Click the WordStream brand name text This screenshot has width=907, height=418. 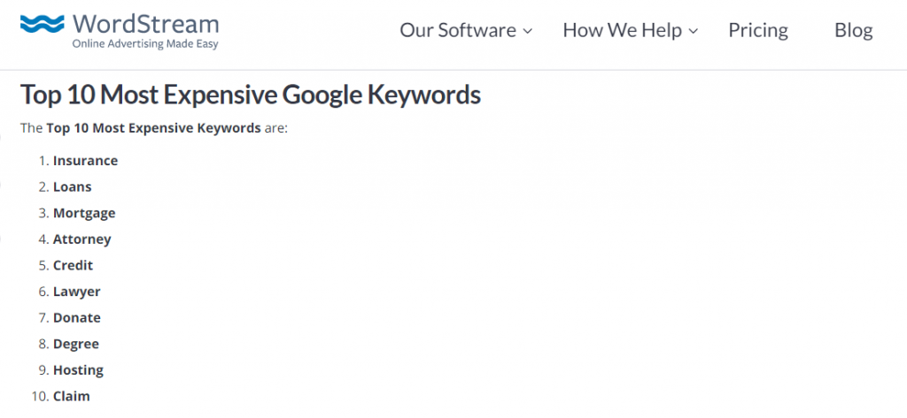(x=145, y=23)
